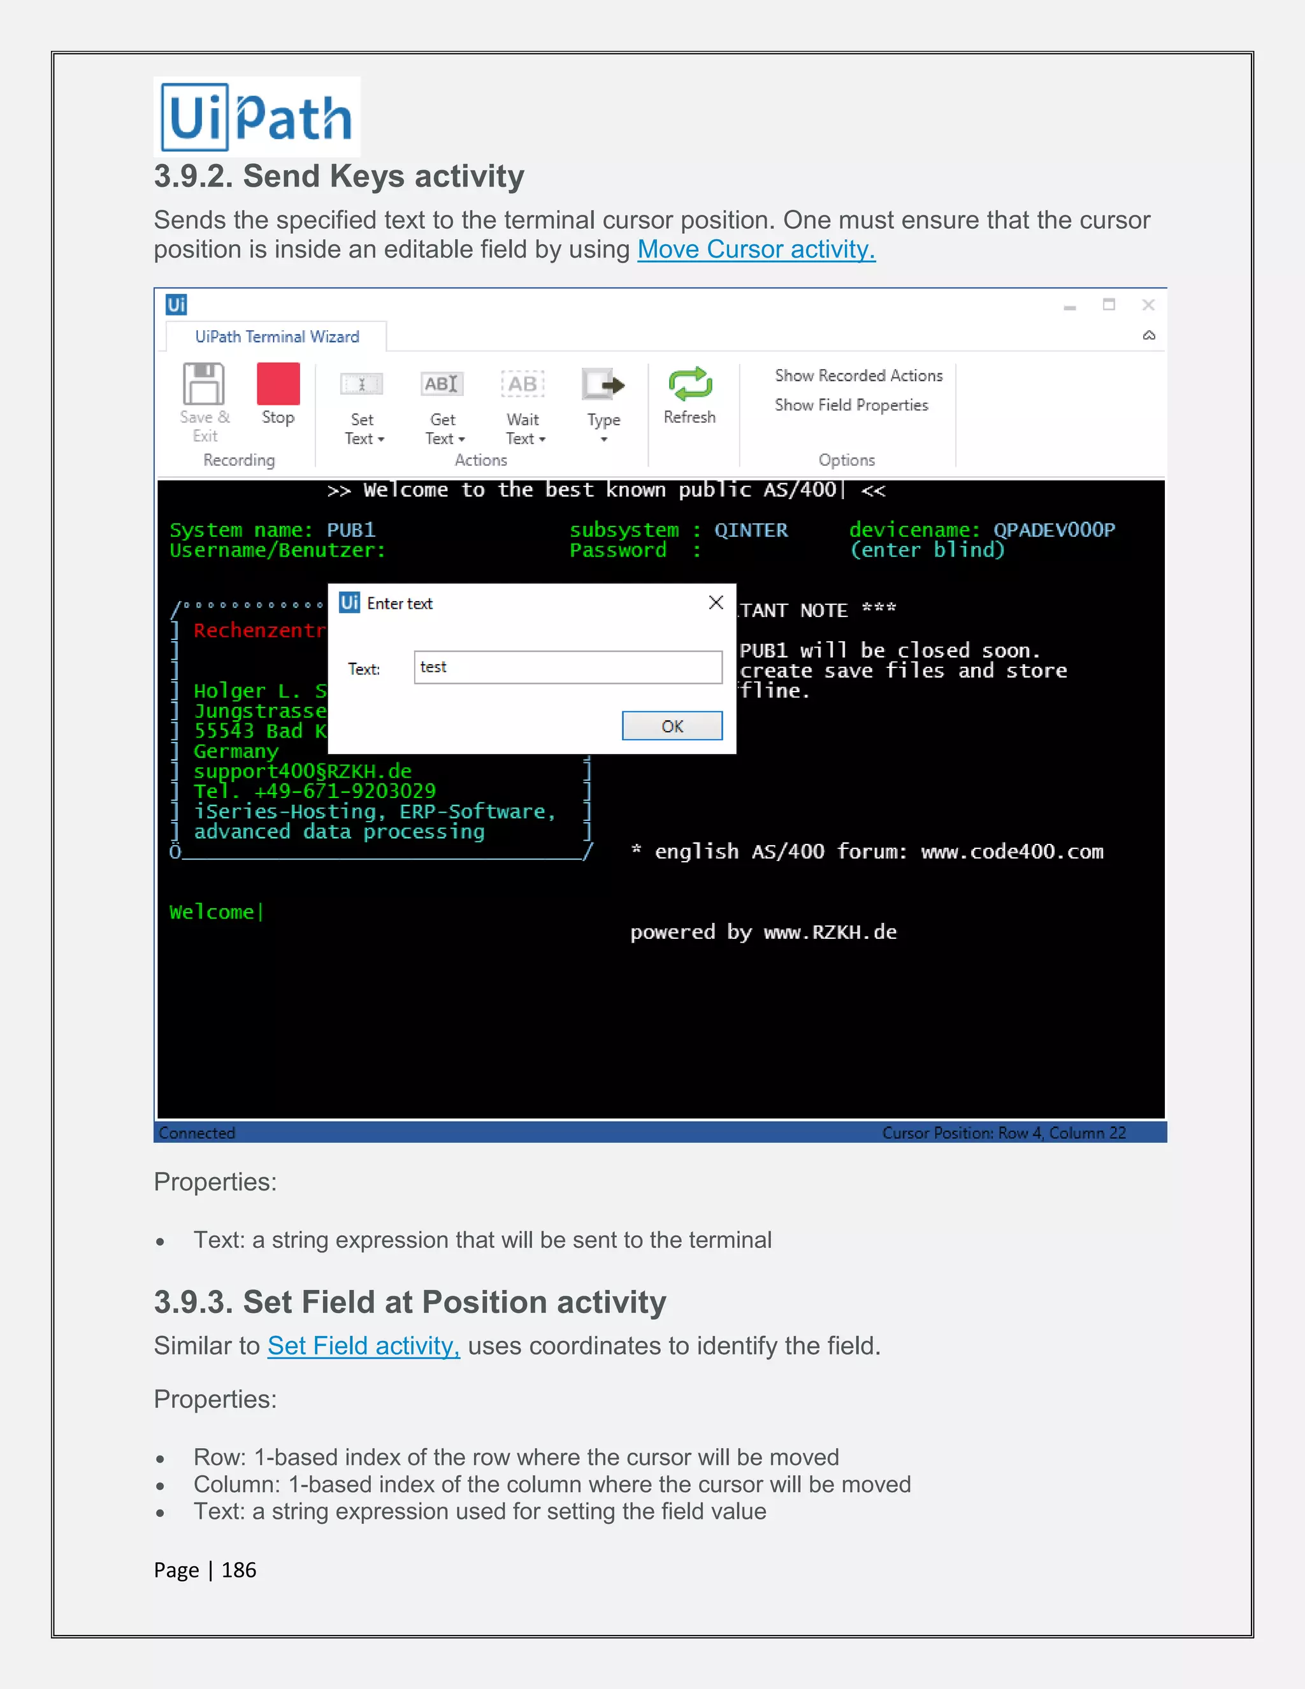This screenshot has height=1689, width=1305.
Task: Click OK in the Enter text dialog
Action: click(x=672, y=726)
